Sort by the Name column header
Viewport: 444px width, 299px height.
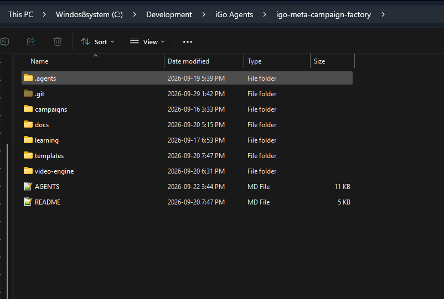[x=39, y=61]
